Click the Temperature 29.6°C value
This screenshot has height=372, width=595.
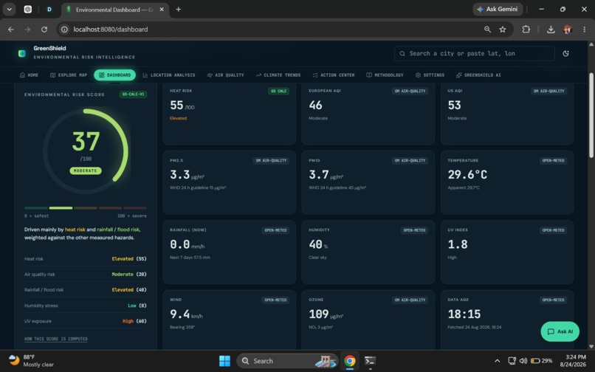467,175
